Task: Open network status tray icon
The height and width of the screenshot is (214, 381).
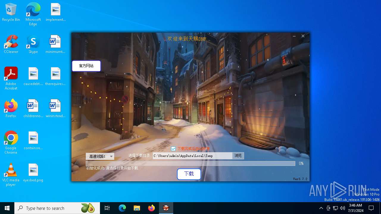Action: point(335,208)
